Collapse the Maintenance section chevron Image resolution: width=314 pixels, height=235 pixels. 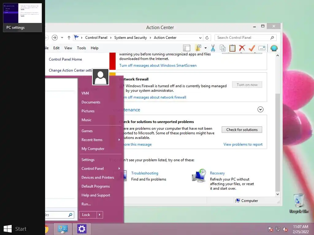260,109
